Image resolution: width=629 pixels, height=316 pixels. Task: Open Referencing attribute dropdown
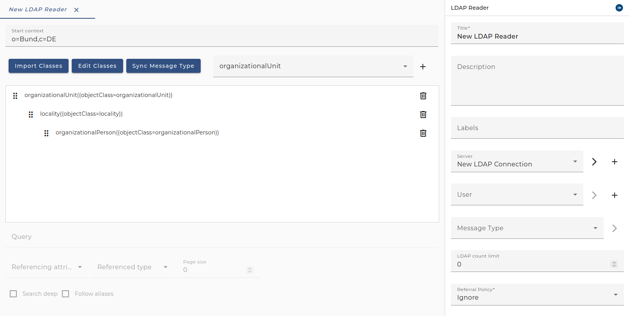(47, 267)
